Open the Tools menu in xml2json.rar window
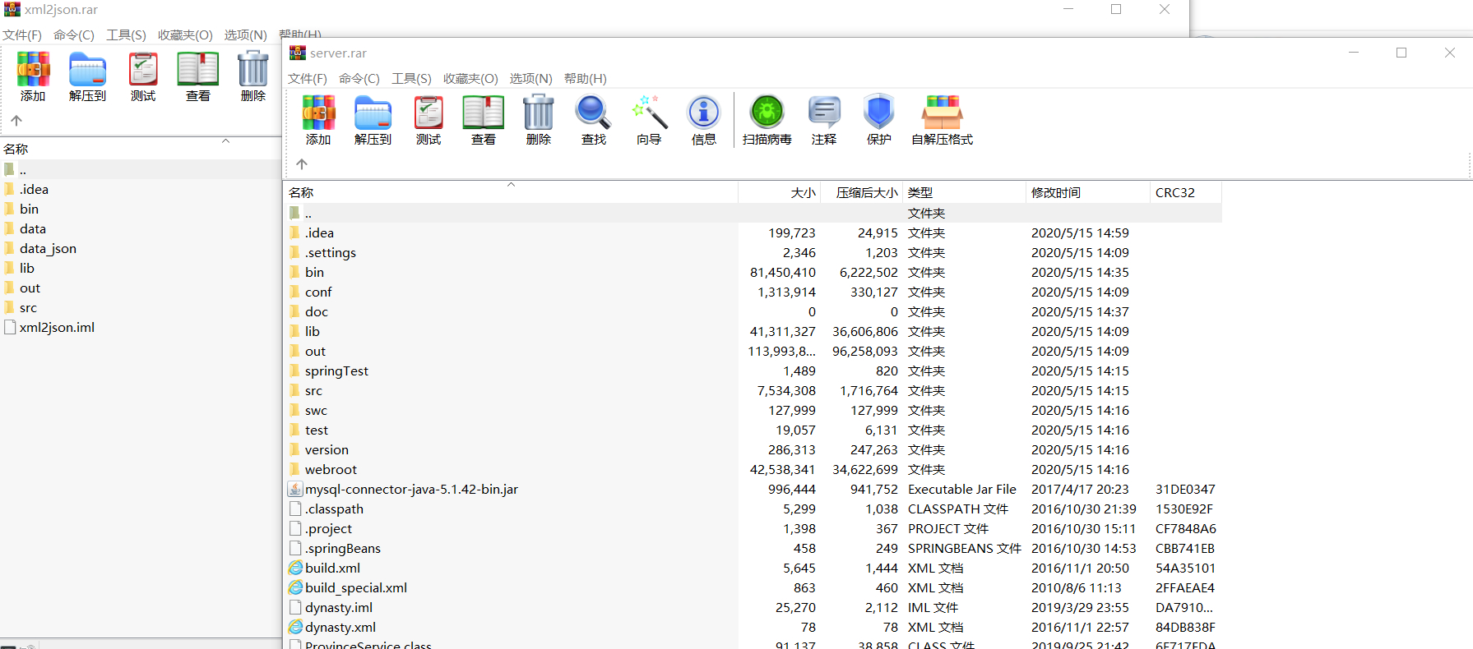Screen dimensions: 1473x649 [126, 35]
